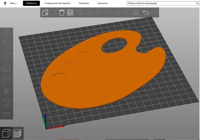
Task: Select the scale tool in left sidebar
Action: 6,45
